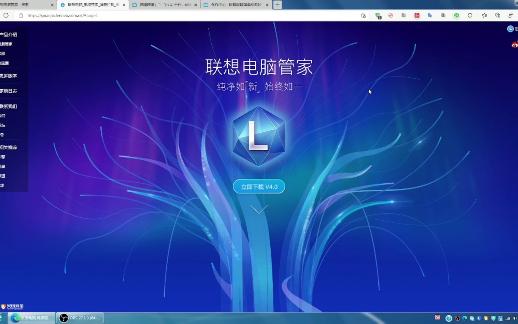Click the blue L badge at page top-right
This screenshot has height=324, width=518.
coord(510,29)
